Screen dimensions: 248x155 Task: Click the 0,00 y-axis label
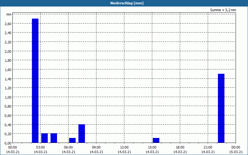pyautogui.click(x=8, y=143)
